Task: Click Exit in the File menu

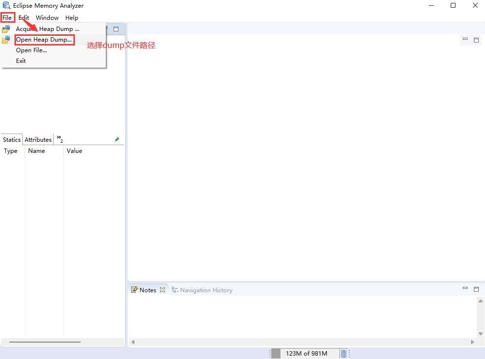Action: (x=21, y=61)
